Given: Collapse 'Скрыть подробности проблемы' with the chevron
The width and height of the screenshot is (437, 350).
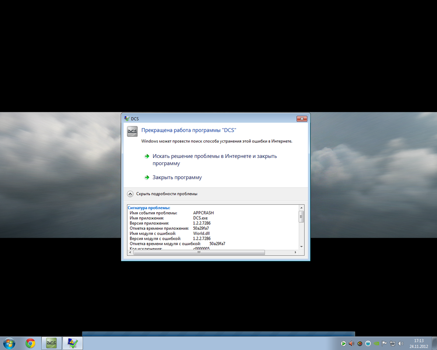Looking at the screenshot, I should [130, 193].
